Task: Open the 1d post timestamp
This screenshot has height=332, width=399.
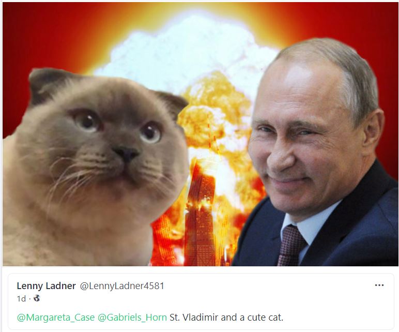Action: tap(21, 298)
